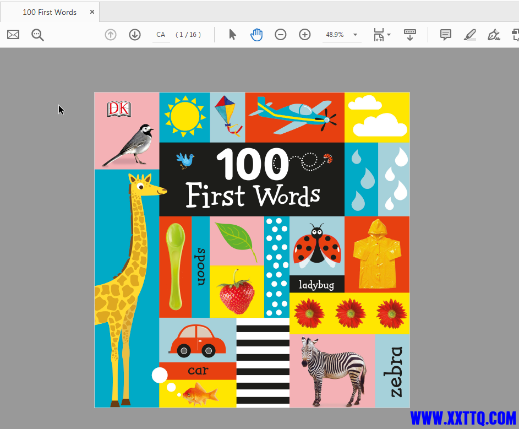Open the find text magnifier tool
The width and height of the screenshot is (519, 429).
coord(37,35)
